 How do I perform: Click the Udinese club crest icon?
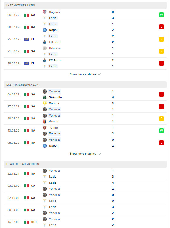click(45, 48)
